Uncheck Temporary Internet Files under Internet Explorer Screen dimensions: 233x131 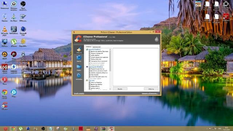[x=90, y=51]
